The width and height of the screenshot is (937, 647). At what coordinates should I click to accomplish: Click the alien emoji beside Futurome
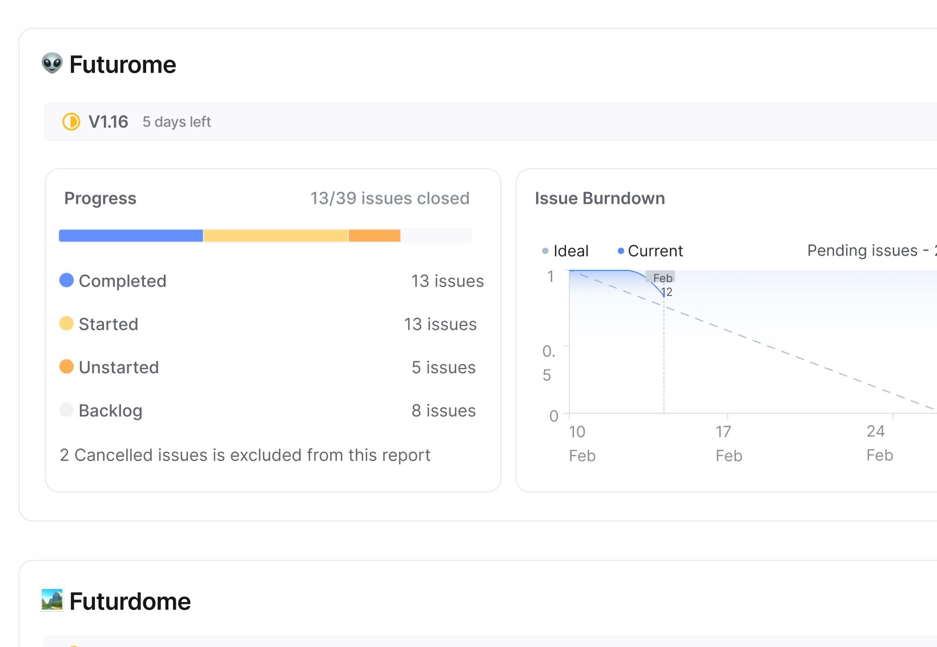tap(52, 63)
